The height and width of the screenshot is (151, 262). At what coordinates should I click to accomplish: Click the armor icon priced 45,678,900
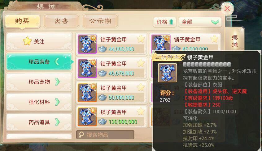pos(87,68)
